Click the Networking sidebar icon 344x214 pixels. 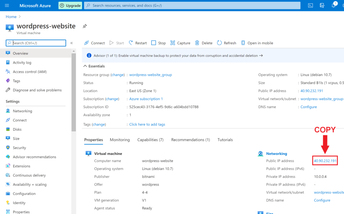tap(8, 111)
